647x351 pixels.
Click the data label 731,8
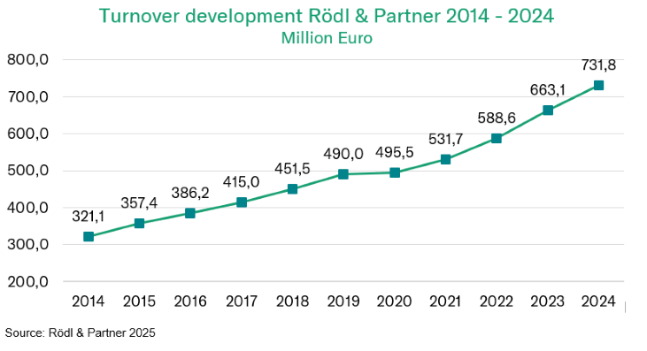click(x=598, y=65)
